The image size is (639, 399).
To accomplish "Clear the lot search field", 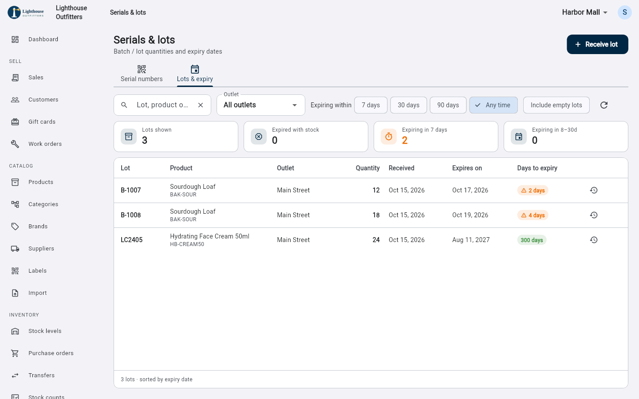I will pyautogui.click(x=201, y=105).
